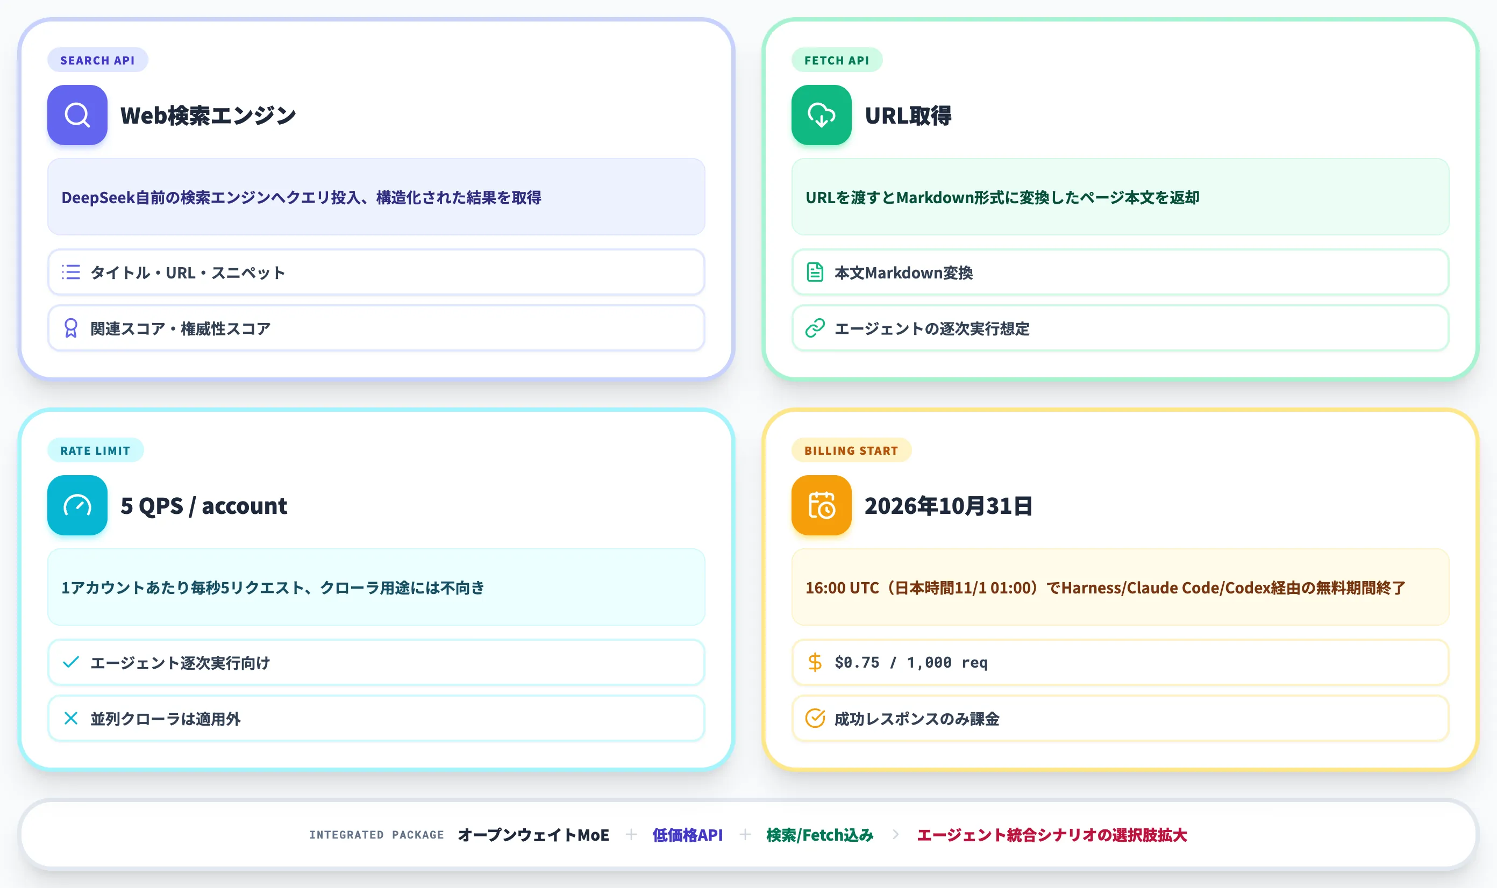Click dollar icon beside $0.75 / 1,000 req
This screenshot has width=1497, height=888.
pyautogui.click(x=815, y=662)
